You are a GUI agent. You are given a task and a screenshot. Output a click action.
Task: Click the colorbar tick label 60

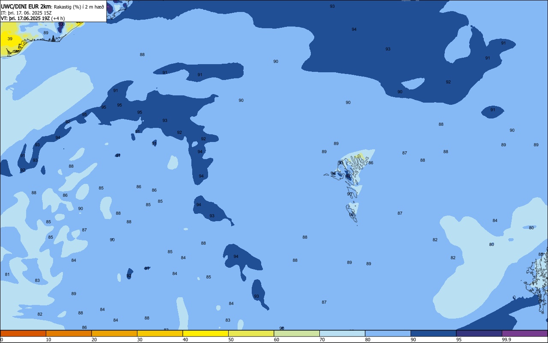tap(277, 340)
